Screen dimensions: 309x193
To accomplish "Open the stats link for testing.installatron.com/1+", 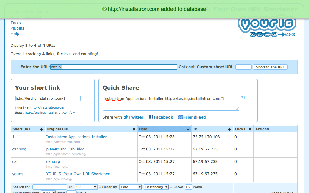I will 50,113.
